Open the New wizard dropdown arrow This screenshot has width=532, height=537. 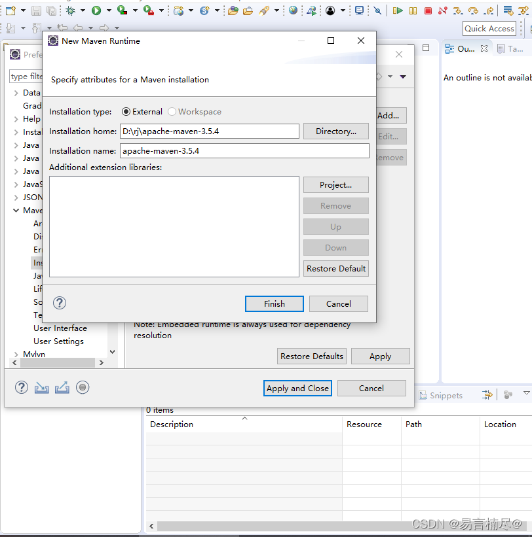pyautogui.click(x=23, y=10)
